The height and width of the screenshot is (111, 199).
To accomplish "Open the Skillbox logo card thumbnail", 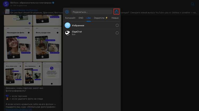I will pyautogui.click(x=52, y=74).
